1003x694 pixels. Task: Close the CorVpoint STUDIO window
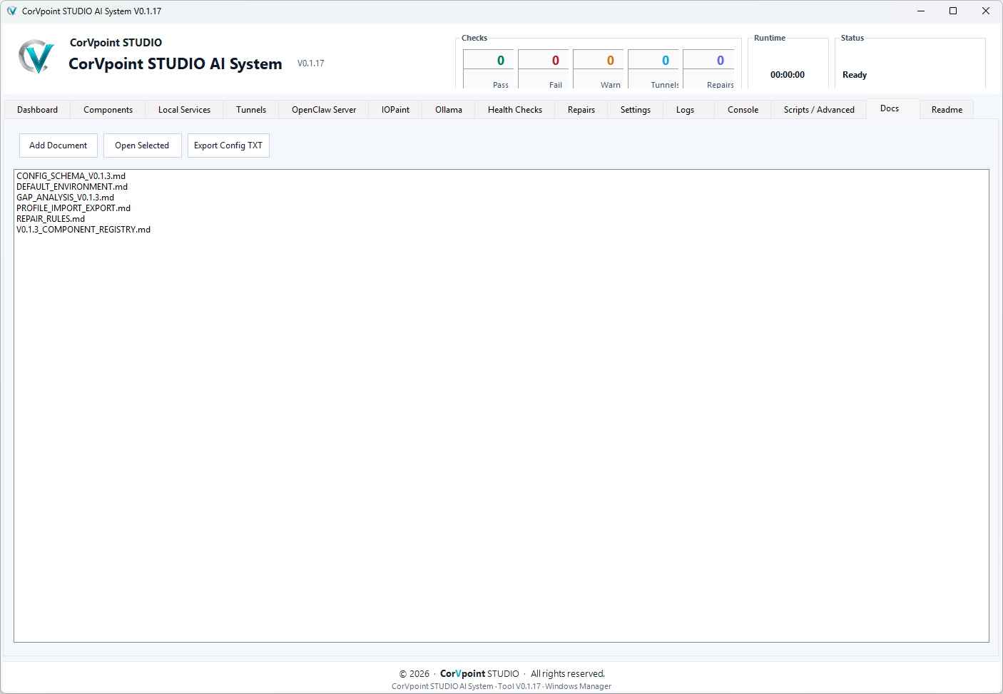(986, 11)
